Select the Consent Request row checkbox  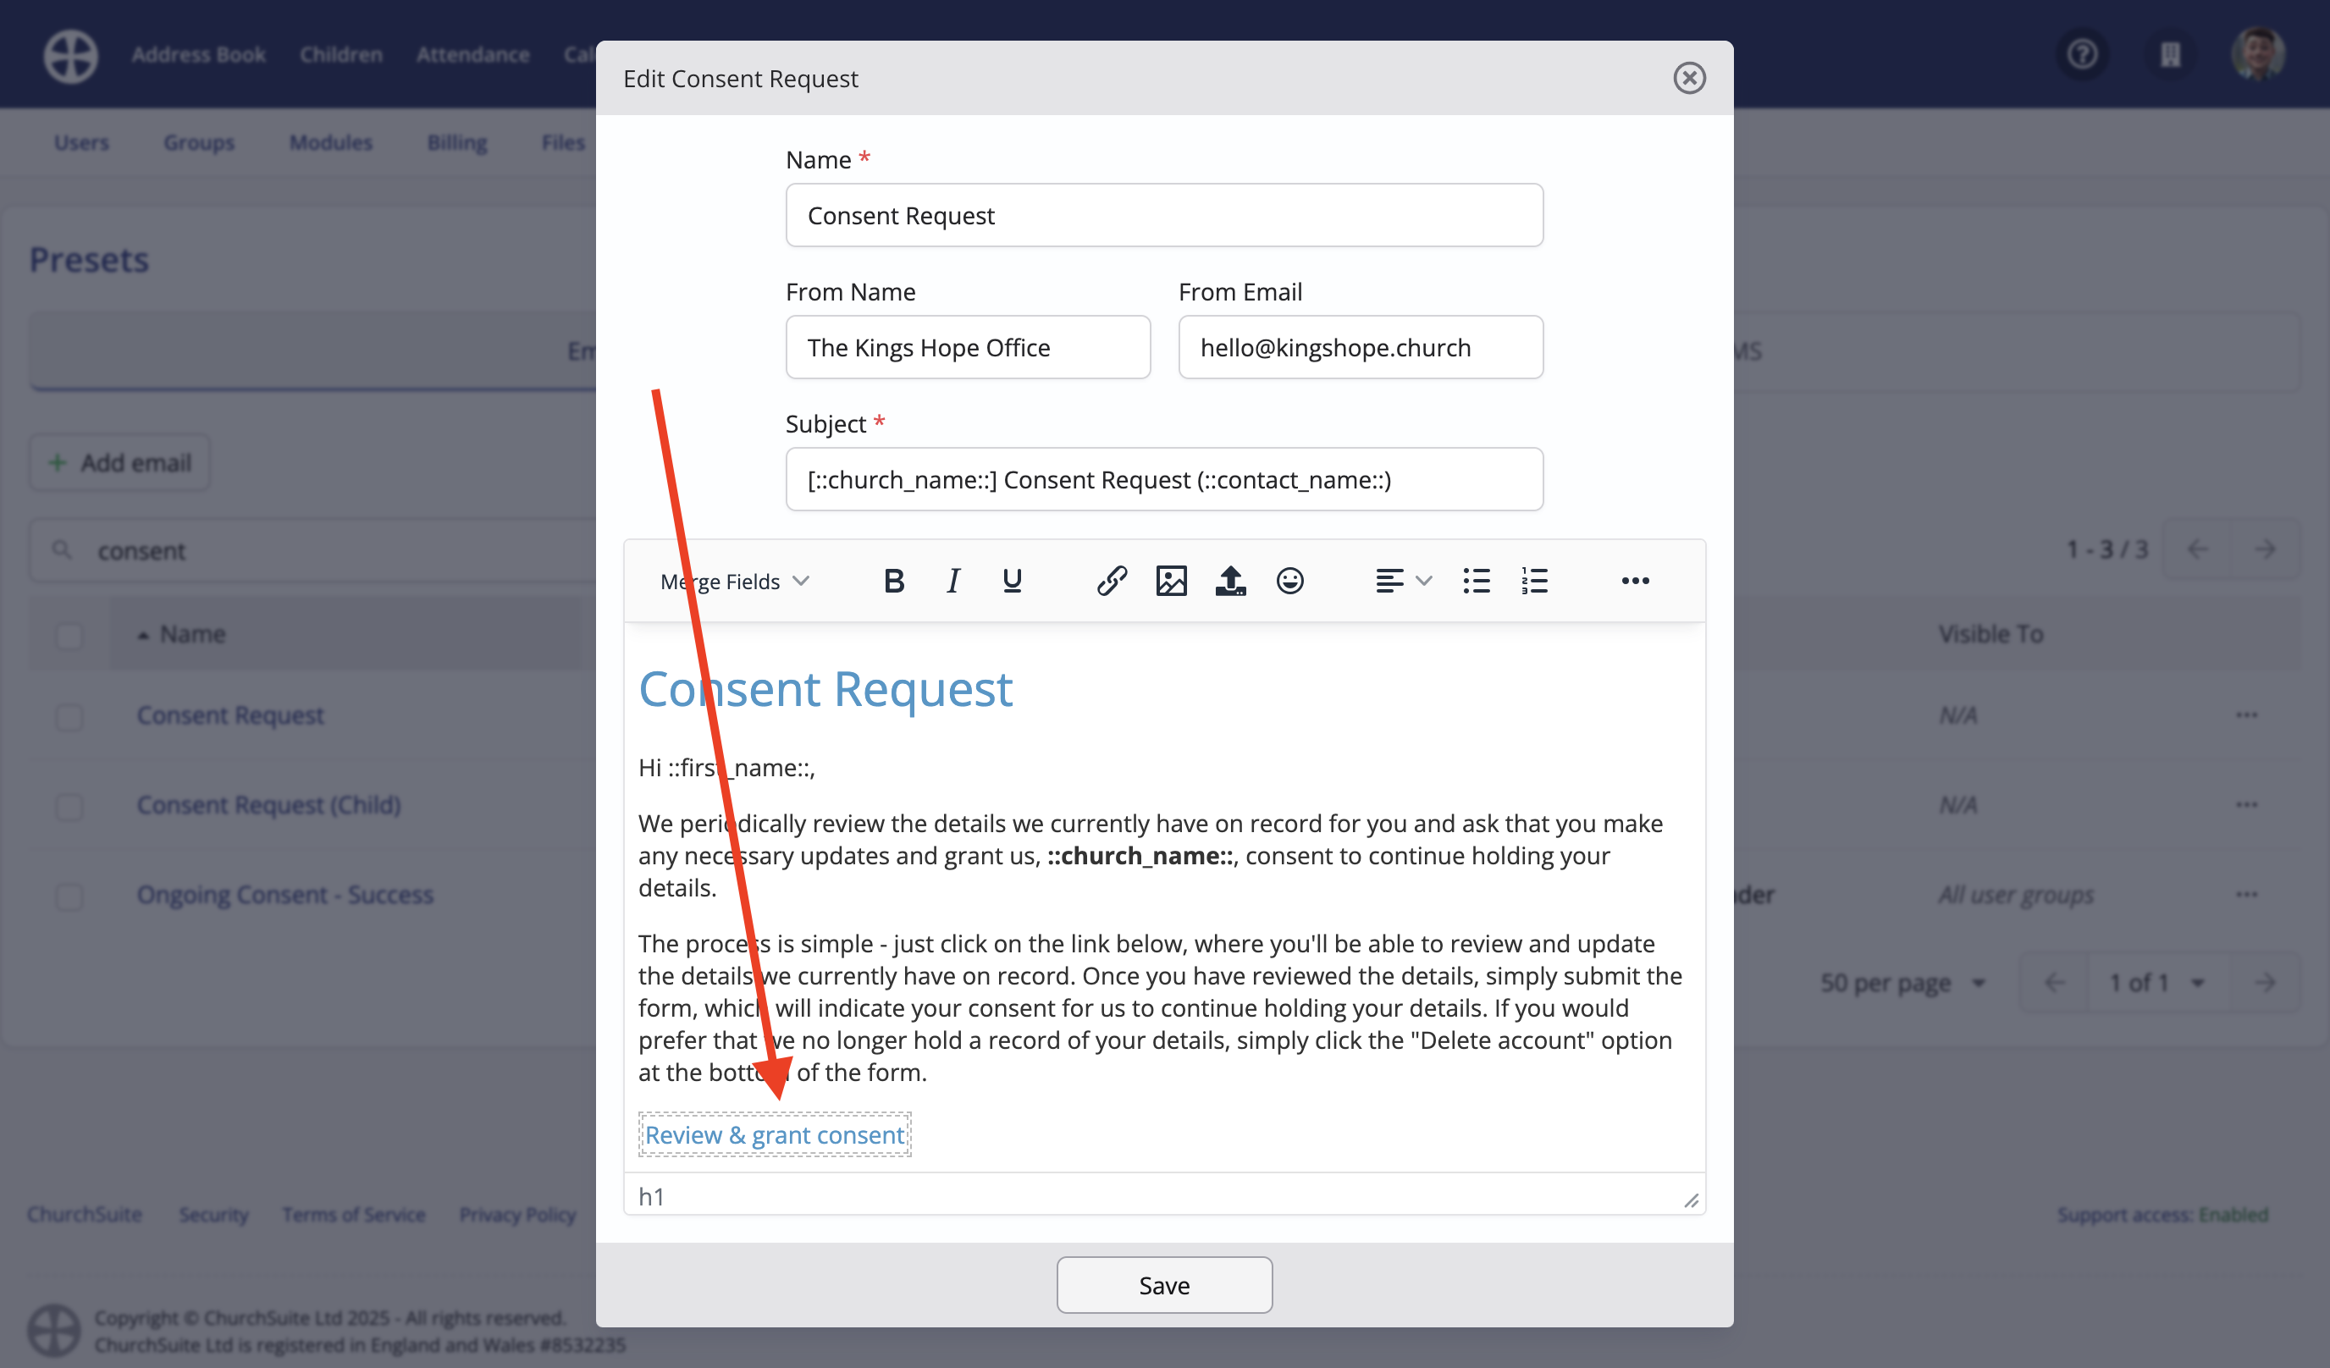pyautogui.click(x=69, y=716)
